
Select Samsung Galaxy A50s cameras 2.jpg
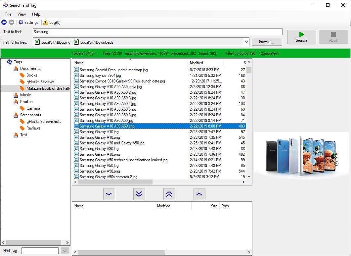pos(109,177)
